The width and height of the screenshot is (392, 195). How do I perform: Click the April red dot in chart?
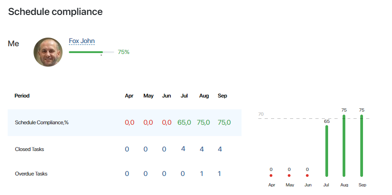[x=271, y=175]
